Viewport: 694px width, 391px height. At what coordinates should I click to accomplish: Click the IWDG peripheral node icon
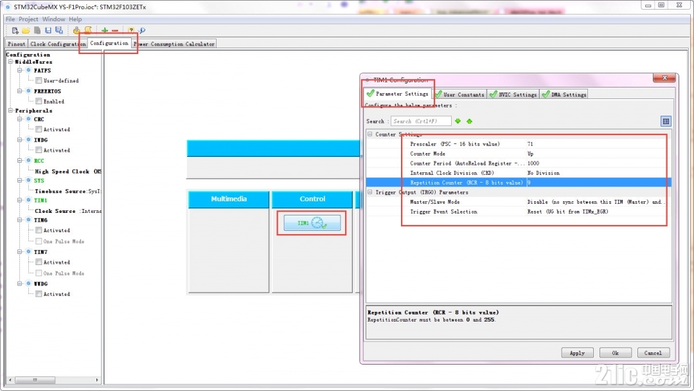tap(28, 140)
